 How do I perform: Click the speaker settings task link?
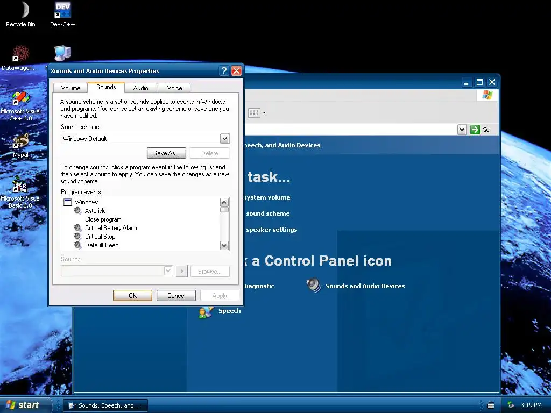click(272, 230)
